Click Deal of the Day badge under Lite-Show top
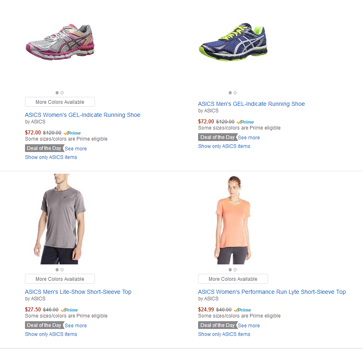 44,325
